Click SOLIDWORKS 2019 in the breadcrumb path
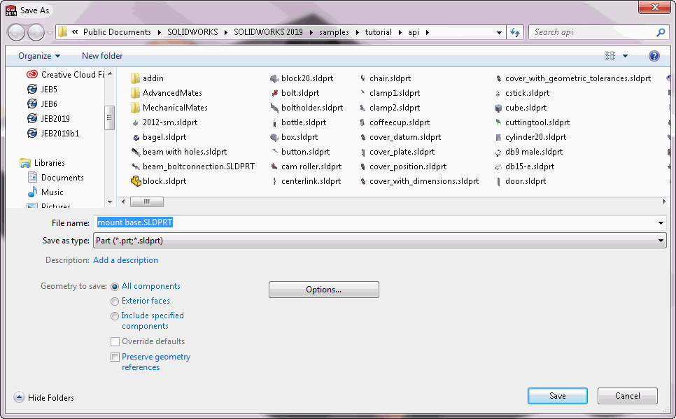Viewport: 676px width, 419px height. tap(268, 32)
